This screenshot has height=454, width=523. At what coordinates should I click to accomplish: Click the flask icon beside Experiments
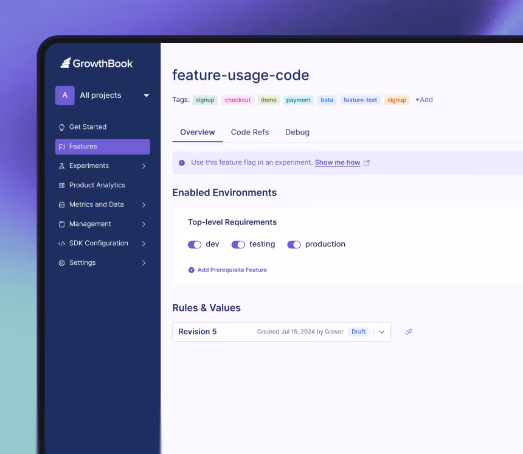pyautogui.click(x=61, y=166)
